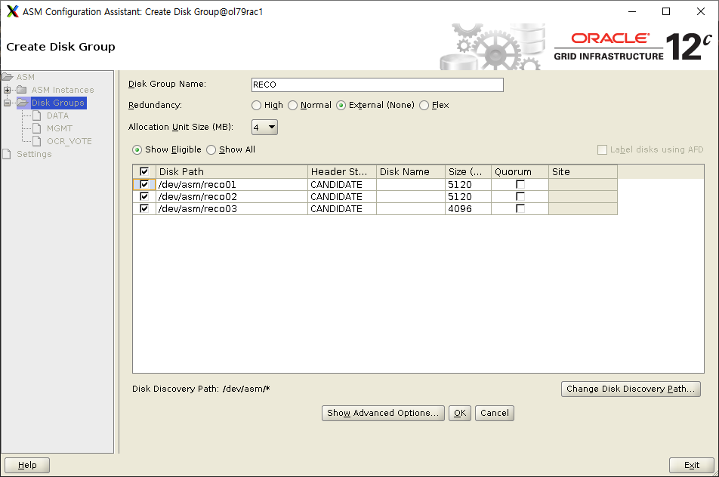Select Flex redundancy
This screenshot has width=719, height=477.
(424, 106)
